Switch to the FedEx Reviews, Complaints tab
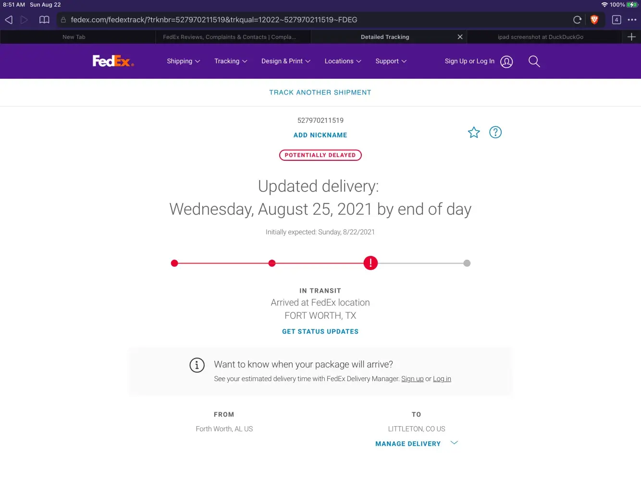641x480 pixels. coord(230,37)
